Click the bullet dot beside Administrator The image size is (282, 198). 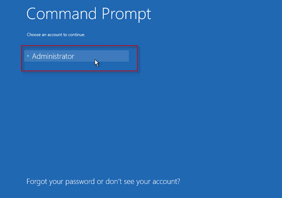(28, 56)
